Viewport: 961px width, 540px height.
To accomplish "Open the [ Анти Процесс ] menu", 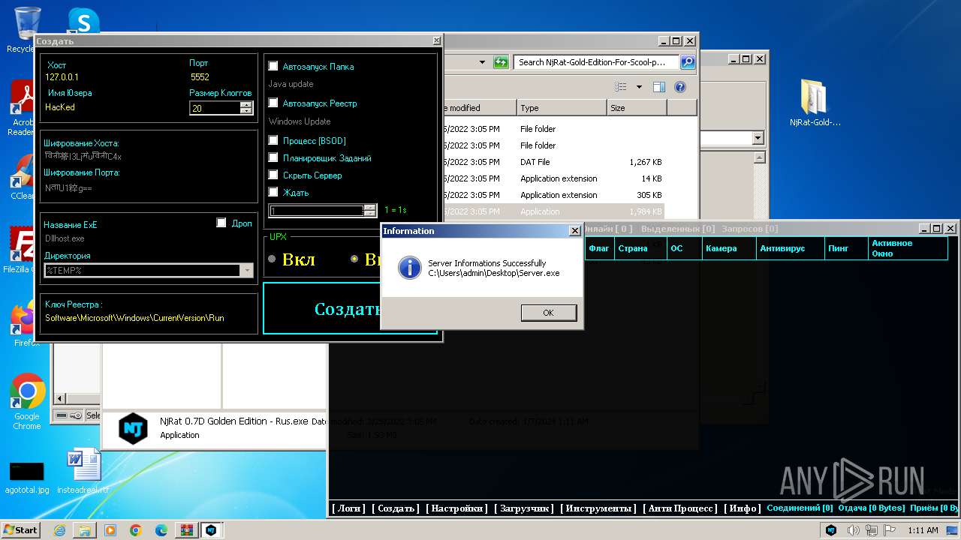I will click(x=680, y=508).
